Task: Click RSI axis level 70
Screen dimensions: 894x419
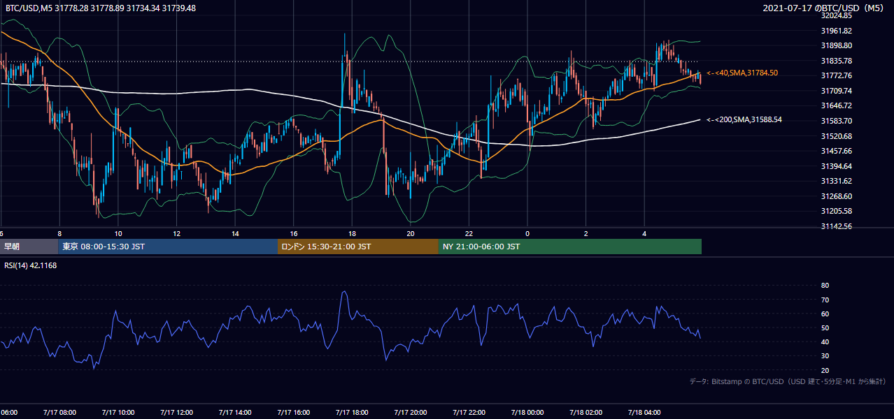Action: coord(825,300)
